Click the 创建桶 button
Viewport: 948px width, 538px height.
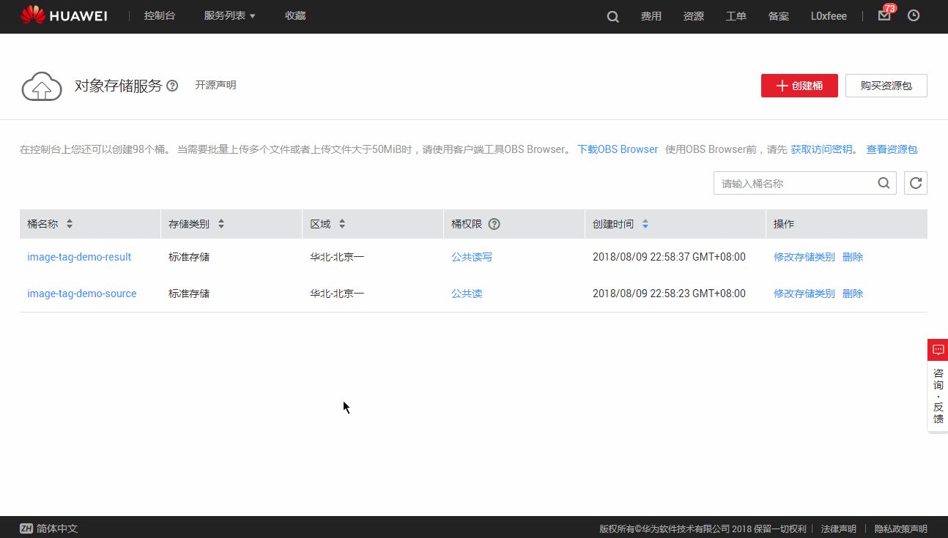799,86
